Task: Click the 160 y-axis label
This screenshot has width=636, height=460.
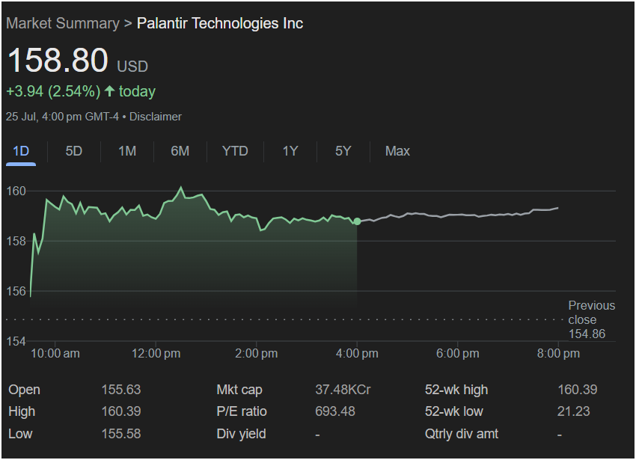Action: tap(16, 191)
